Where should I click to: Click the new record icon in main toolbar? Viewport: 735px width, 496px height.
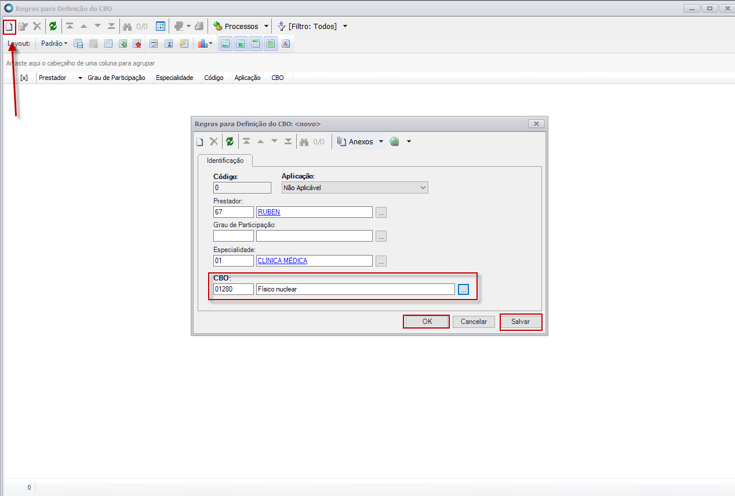[x=9, y=27]
